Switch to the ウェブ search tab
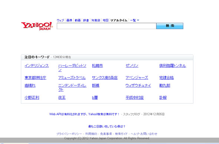Screen dimensions: 219x144 click(x=61, y=20)
